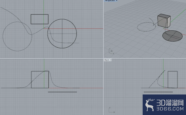Image resolution: width=186 pixels, height=115 pixels.
Task: Select the short black line in Right view
Action: (158, 92)
